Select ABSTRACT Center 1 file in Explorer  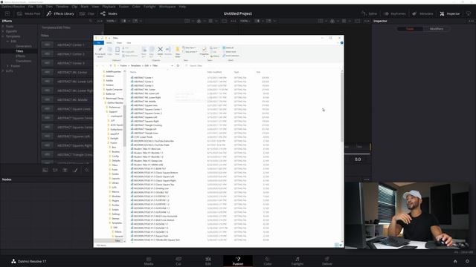(144, 78)
